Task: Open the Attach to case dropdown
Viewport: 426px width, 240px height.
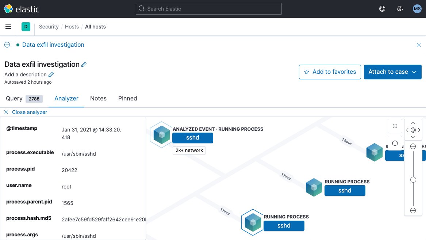Action: point(392,72)
